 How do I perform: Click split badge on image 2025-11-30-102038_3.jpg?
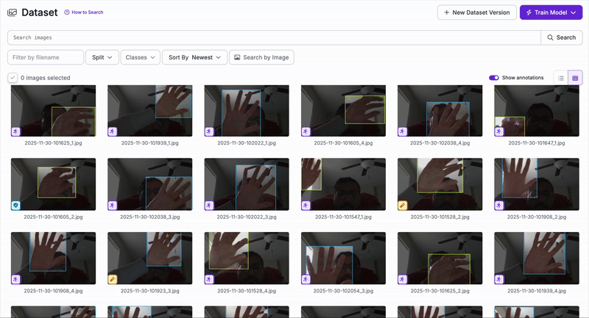[113, 205]
